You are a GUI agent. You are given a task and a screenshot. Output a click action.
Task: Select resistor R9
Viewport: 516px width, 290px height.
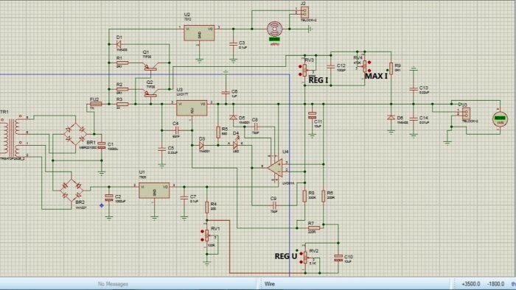click(x=391, y=68)
